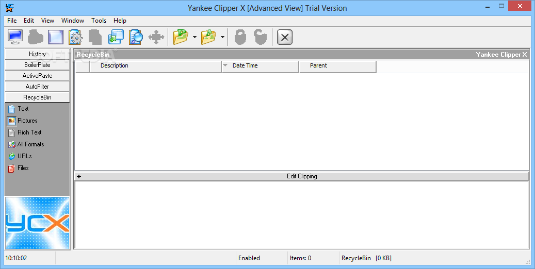This screenshot has height=269, width=535.
Task: Click the 10:10:02 clock in status bar
Action: click(x=15, y=258)
